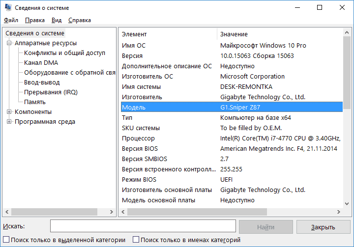Viewport: 354px width, 247px height.
Task: Select the Имя ОС row
Action: pos(232,45)
